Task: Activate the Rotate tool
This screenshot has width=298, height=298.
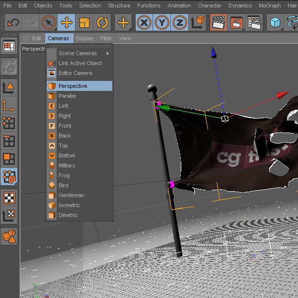Action: click(102, 22)
